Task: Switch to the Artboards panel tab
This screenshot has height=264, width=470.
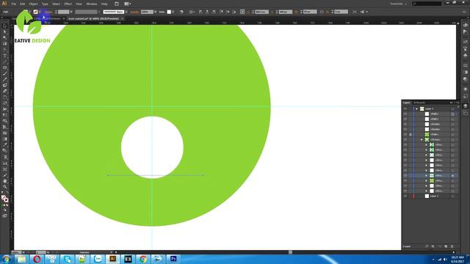Action: point(419,103)
